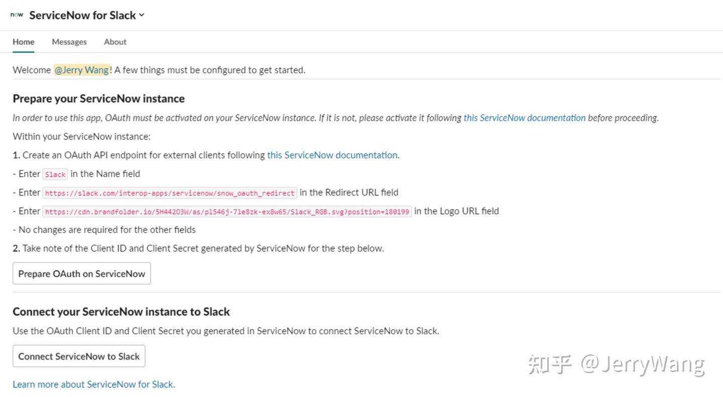723x397 pixels.
Task: Open the About tab
Action: click(114, 42)
